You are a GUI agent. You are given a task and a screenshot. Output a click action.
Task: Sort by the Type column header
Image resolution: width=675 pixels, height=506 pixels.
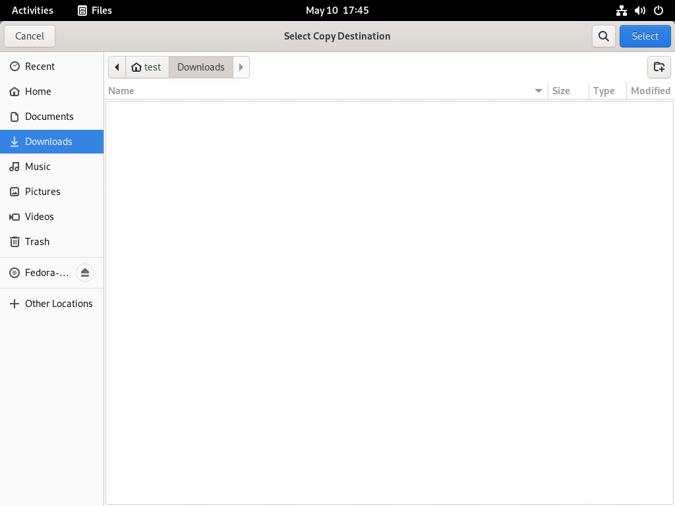(607, 91)
